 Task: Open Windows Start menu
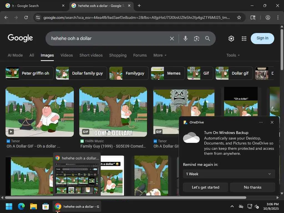(9, 206)
